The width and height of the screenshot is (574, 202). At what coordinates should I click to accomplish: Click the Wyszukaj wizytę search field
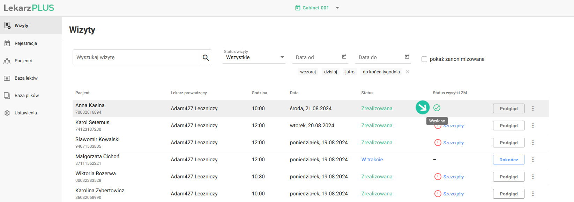(x=136, y=57)
